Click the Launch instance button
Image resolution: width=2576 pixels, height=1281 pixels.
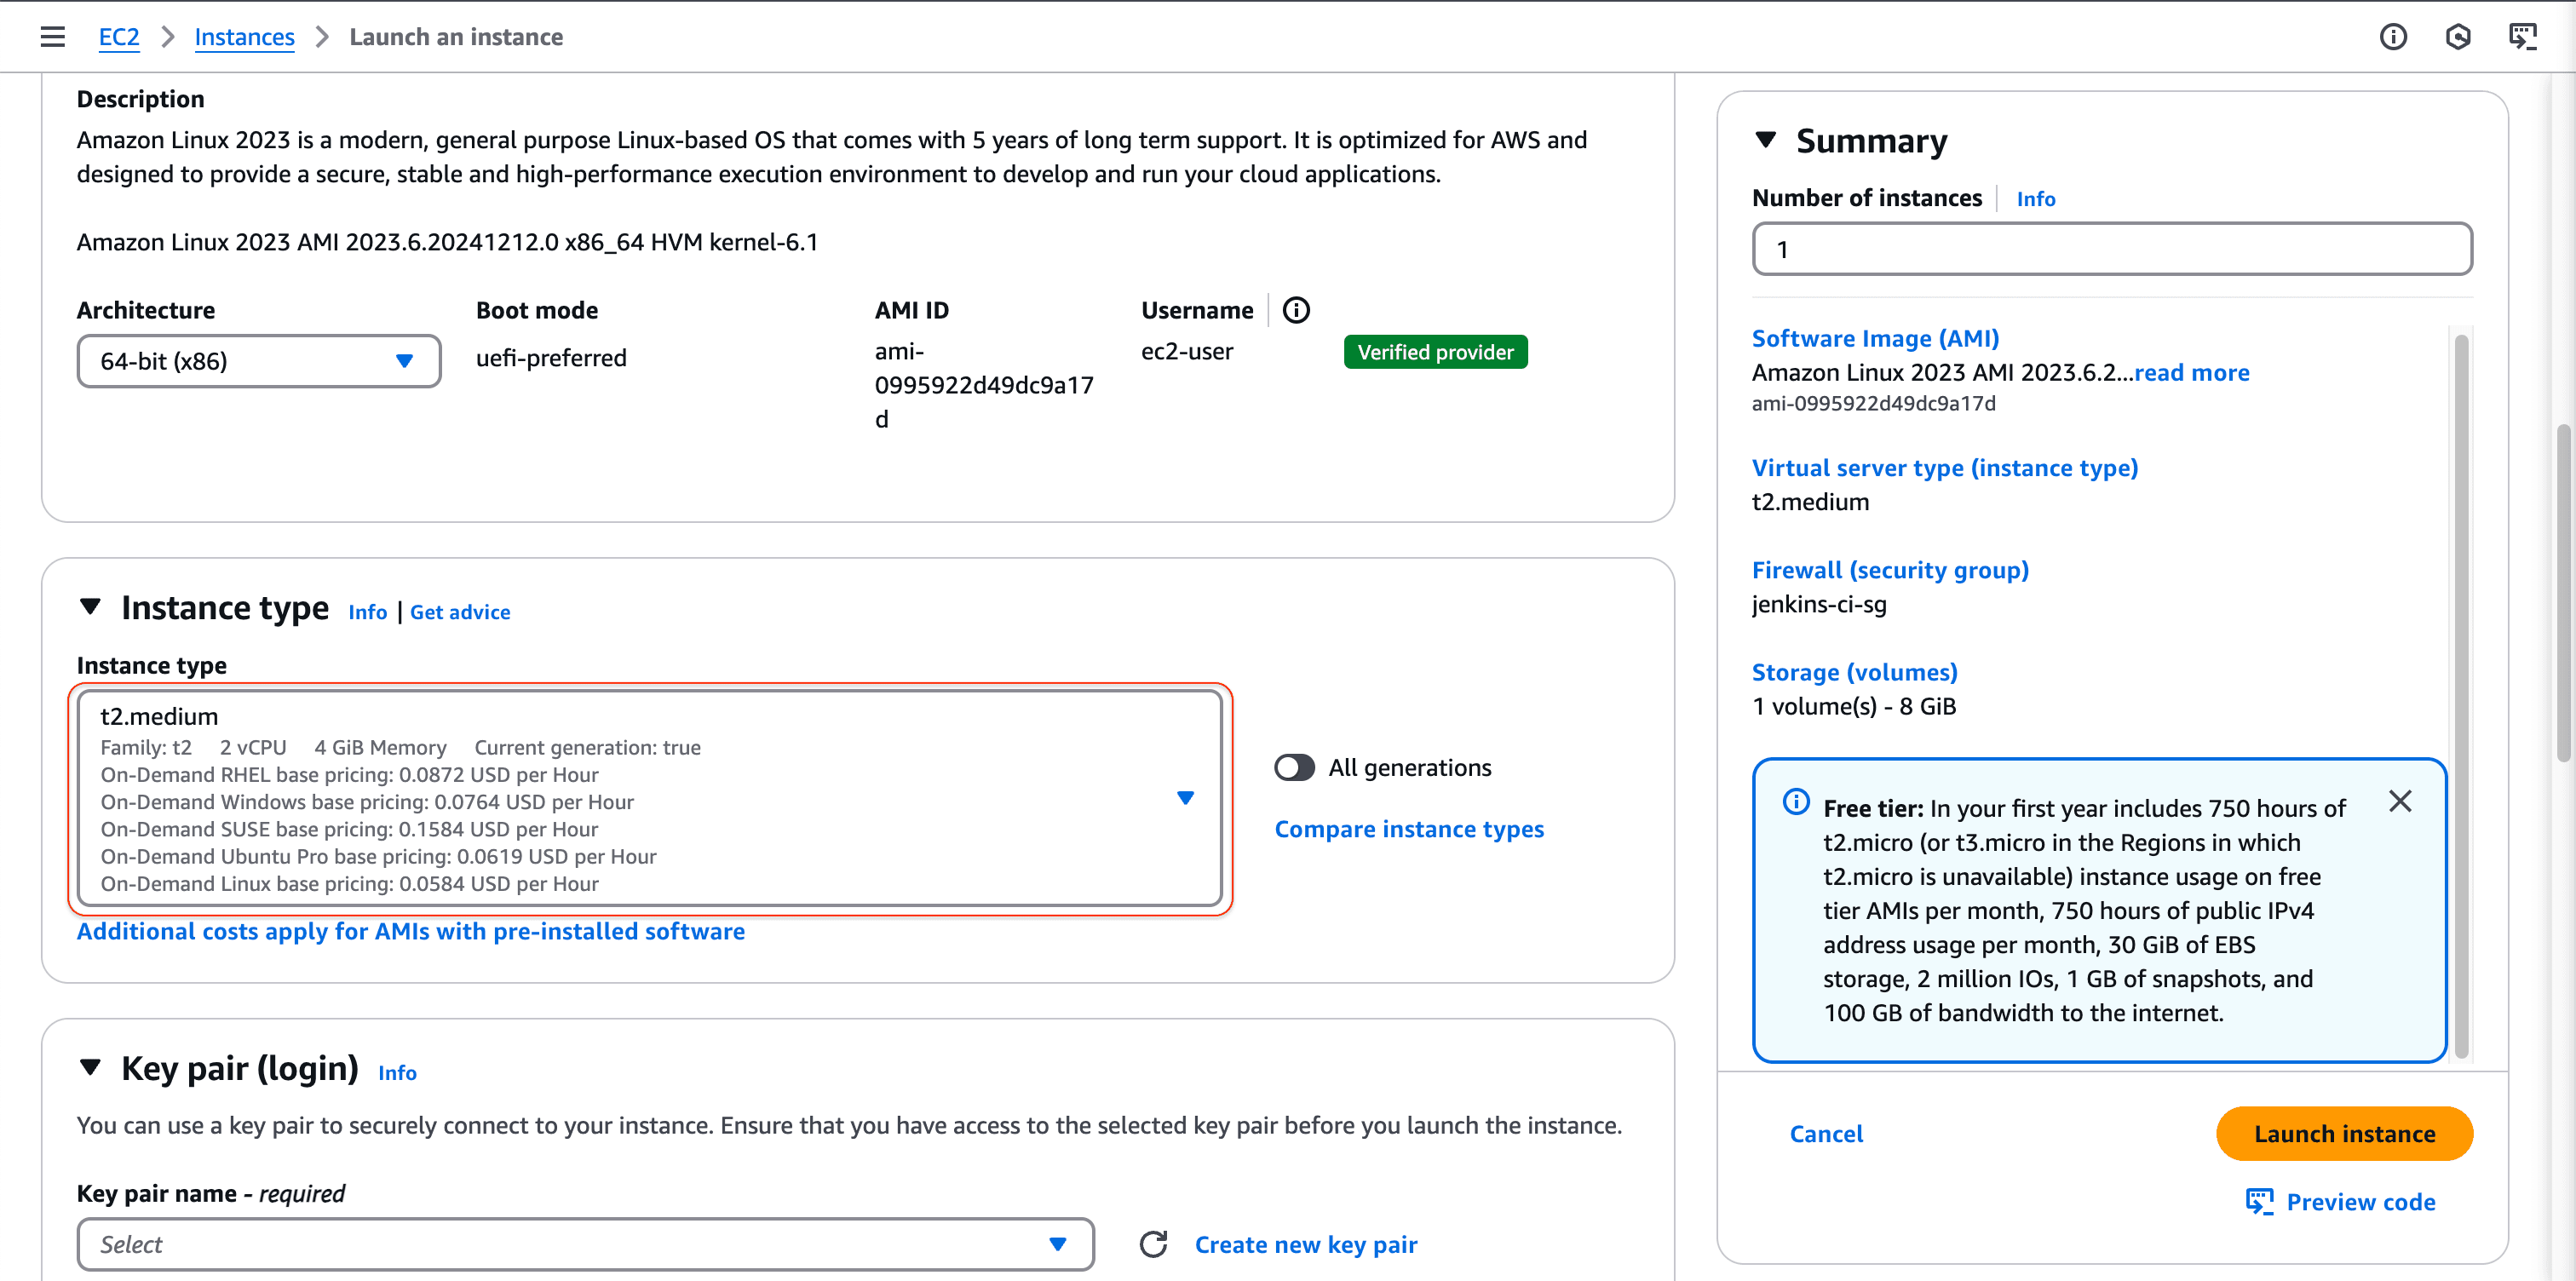click(2343, 1133)
